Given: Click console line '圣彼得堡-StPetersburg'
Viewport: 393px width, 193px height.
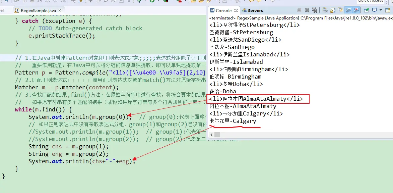Looking at the screenshot, I should point(241,32).
